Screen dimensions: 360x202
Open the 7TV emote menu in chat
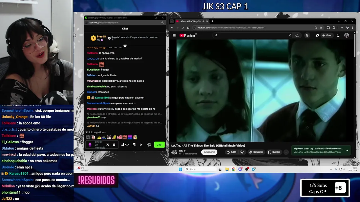[x=107, y=145]
